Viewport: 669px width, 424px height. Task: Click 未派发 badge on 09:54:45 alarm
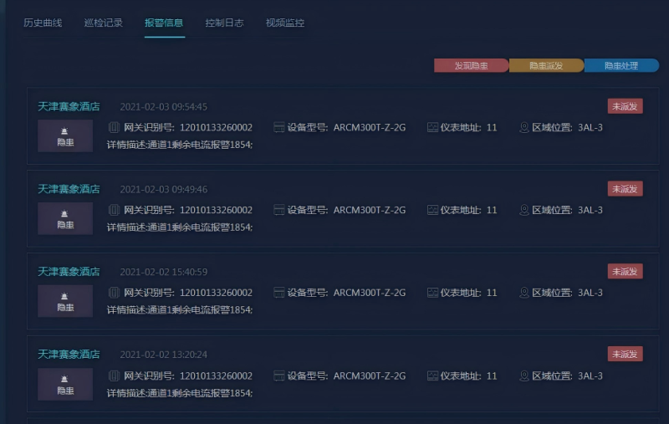point(625,106)
